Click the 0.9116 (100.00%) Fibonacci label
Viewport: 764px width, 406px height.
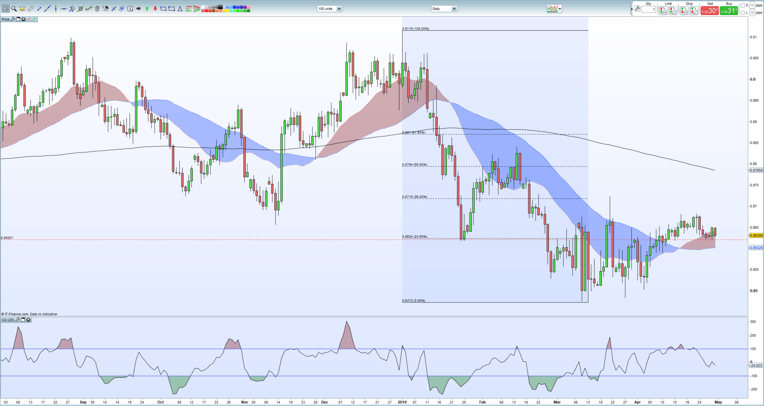click(416, 29)
